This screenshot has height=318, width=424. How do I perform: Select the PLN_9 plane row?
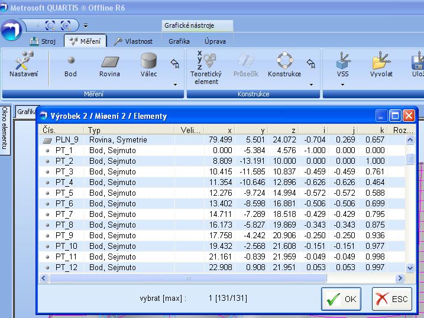click(x=222, y=140)
